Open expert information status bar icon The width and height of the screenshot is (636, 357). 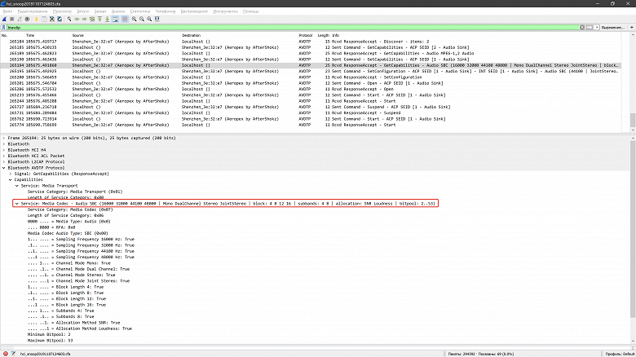coord(5,354)
